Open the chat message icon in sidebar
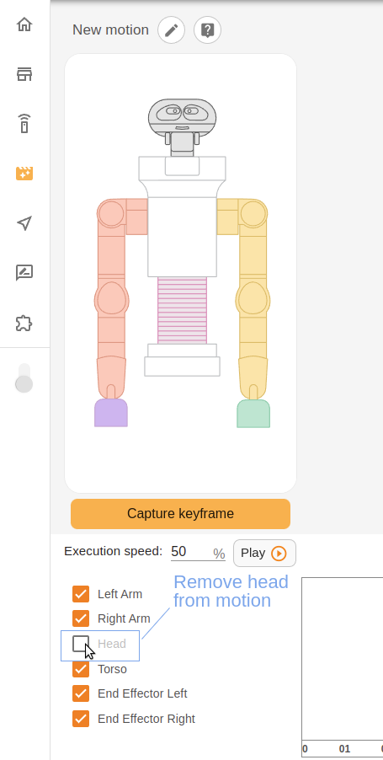 tap(24, 273)
